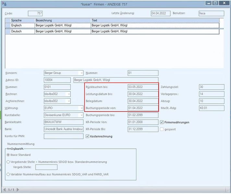Screen dimensions: 231x194
Task: Click Text cell in Deutsch row
Action: (x=155, y=31)
